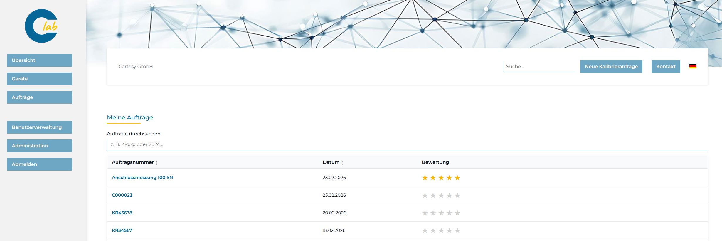
Task: Go to the Geräte section
Action: point(39,79)
